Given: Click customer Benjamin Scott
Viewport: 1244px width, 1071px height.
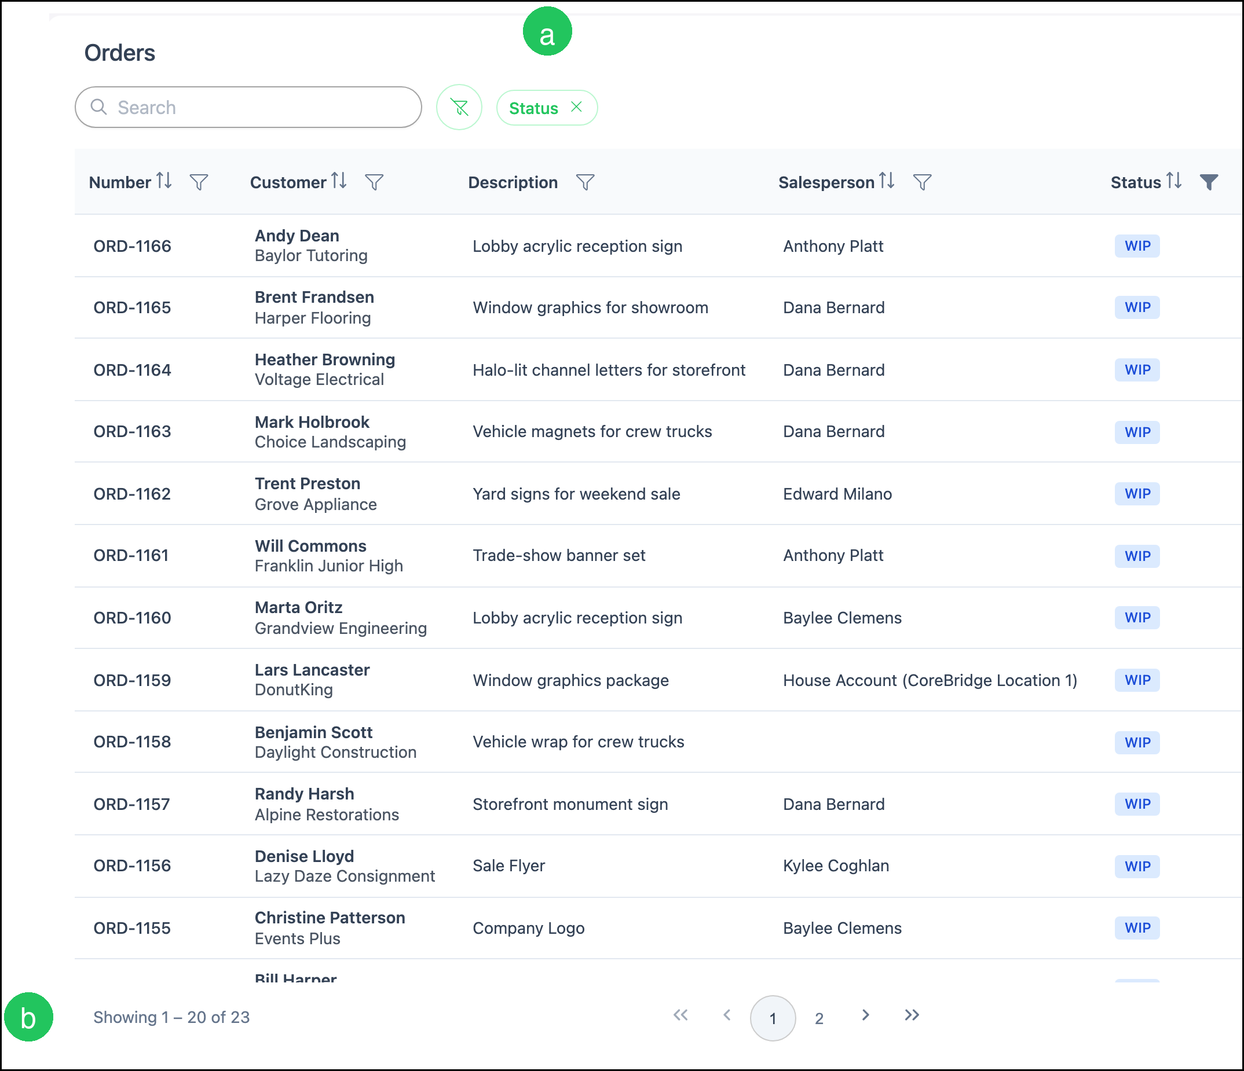Looking at the screenshot, I should [313, 732].
